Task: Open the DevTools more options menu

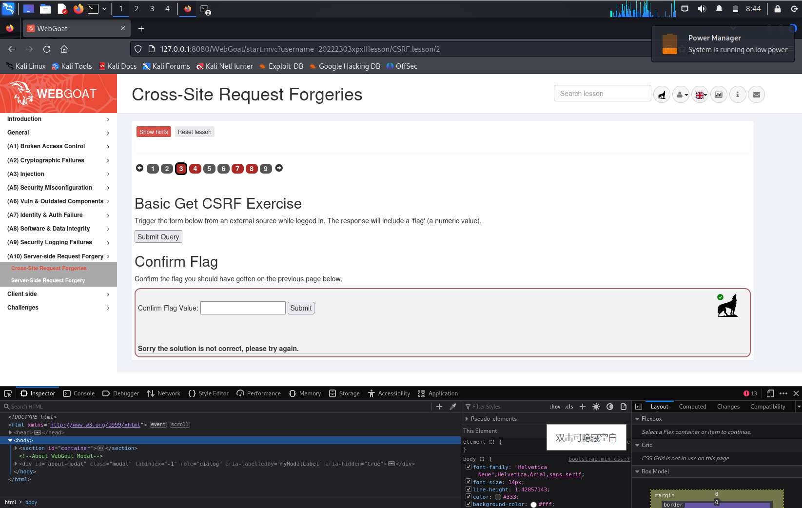Action: (783, 393)
